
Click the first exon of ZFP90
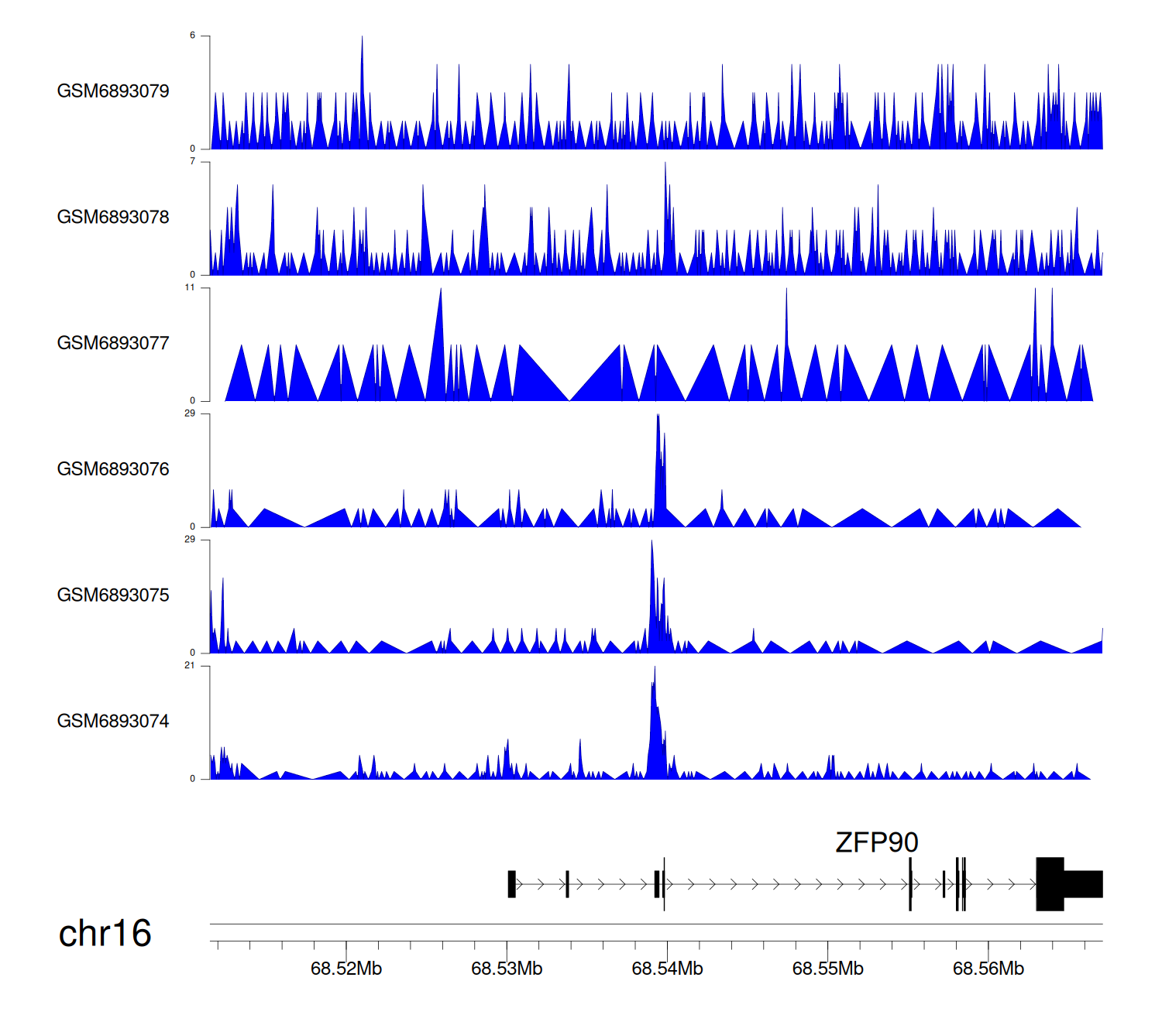click(x=511, y=884)
